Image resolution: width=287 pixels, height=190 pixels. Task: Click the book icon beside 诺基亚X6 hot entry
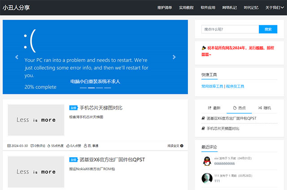coord(203,118)
